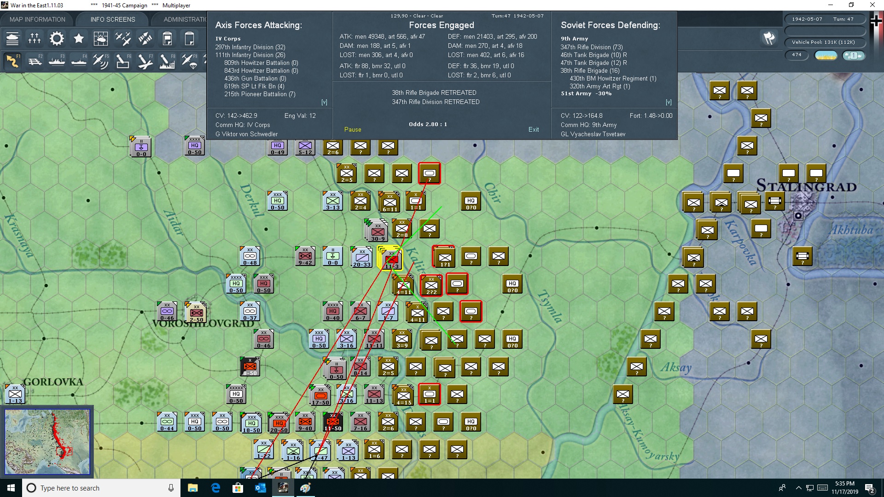The image size is (884, 497).
Task: Open the losses screen crosses icon
Action: [35, 39]
